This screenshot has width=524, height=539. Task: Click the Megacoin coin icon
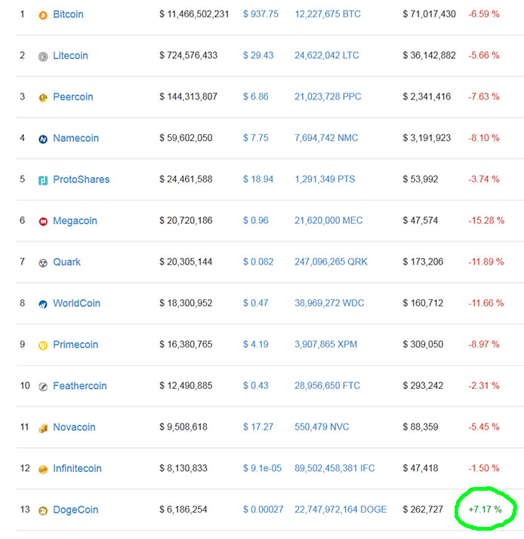(43, 222)
